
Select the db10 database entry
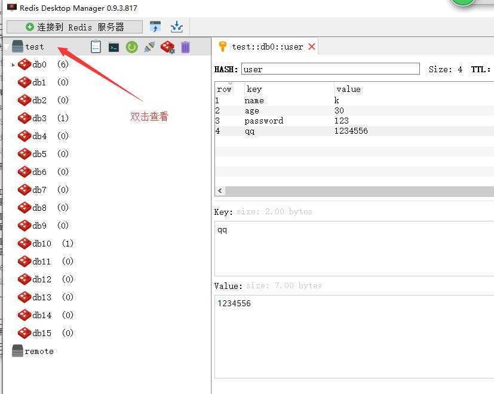pyautogui.click(x=45, y=244)
